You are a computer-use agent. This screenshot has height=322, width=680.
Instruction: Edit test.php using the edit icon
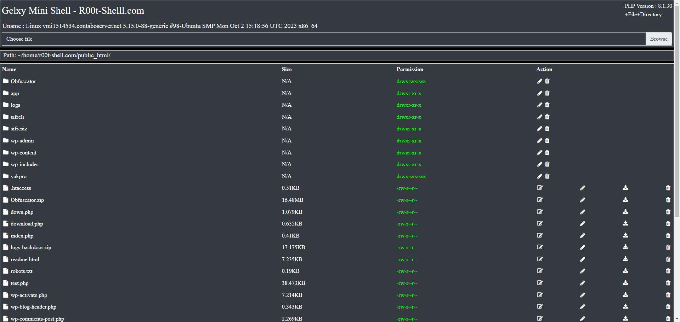pos(540,283)
